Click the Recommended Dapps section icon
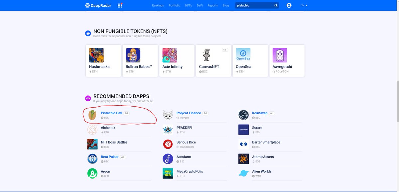 88,98
